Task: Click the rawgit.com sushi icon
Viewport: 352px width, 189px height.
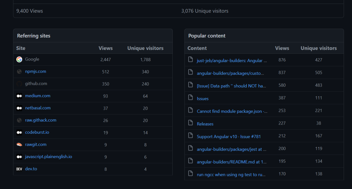Action: coord(19,145)
